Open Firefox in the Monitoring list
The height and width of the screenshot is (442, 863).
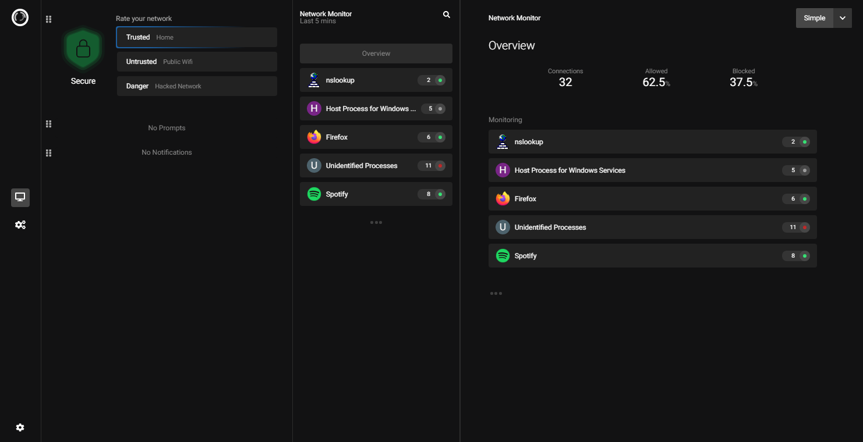[653, 199]
